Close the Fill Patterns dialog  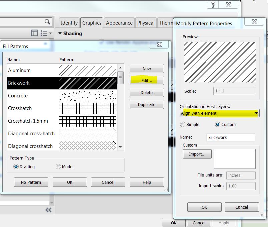click(x=159, y=45)
